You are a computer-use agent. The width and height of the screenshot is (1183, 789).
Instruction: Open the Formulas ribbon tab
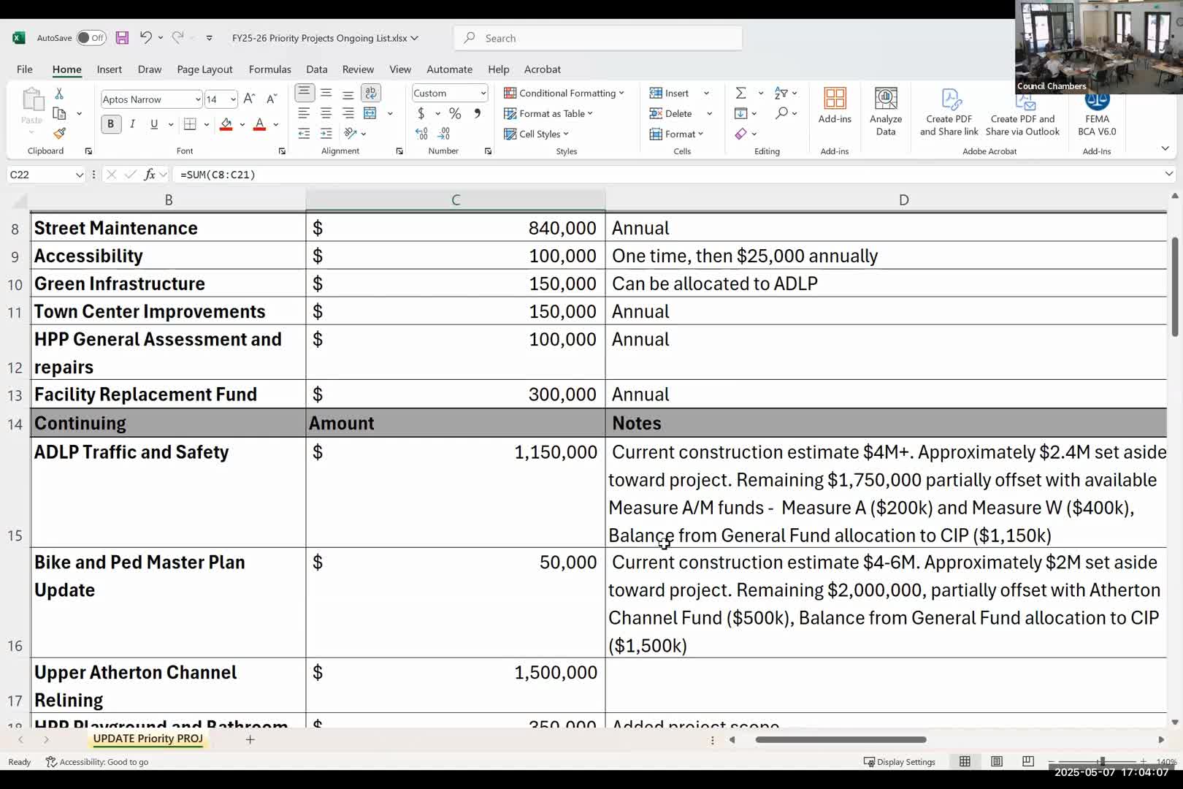click(269, 69)
